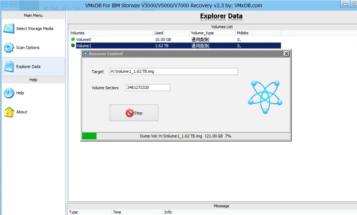Click the status dot beside Volume1
Screen dimensions: 357x215
(x=73, y=45)
